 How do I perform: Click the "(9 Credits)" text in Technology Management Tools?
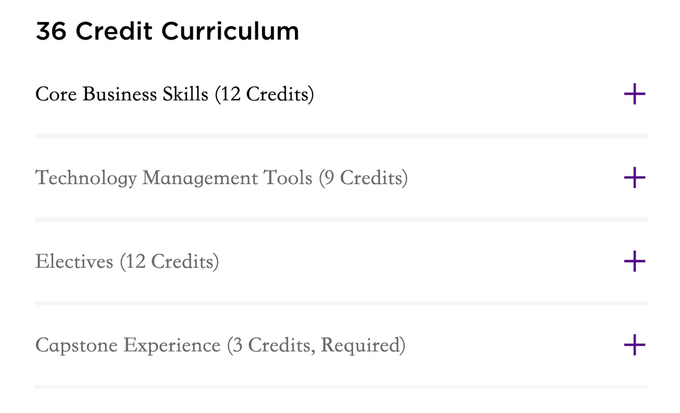coord(363,178)
